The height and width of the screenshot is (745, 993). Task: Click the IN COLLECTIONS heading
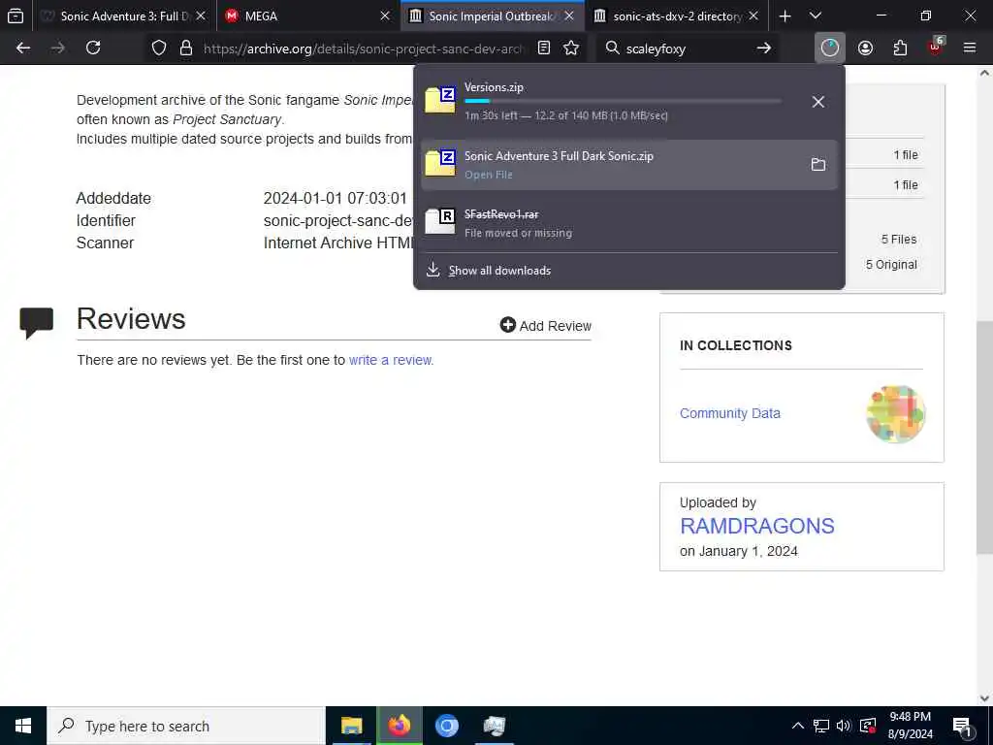pos(736,345)
